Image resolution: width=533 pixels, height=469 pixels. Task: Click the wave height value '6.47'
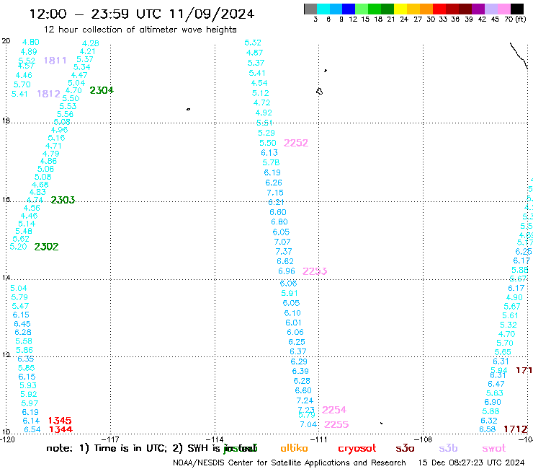pyautogui.click(x=496, y=384)
